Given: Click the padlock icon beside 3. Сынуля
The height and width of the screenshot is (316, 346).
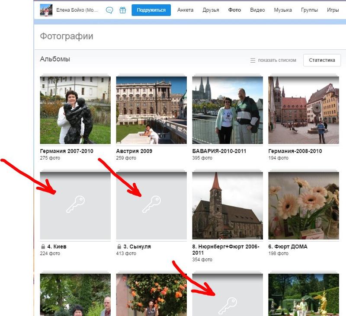Looking at the screenshot, I should [119, 247].
